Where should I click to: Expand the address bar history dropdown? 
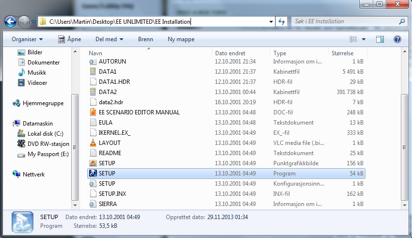[x=270, y=22]
